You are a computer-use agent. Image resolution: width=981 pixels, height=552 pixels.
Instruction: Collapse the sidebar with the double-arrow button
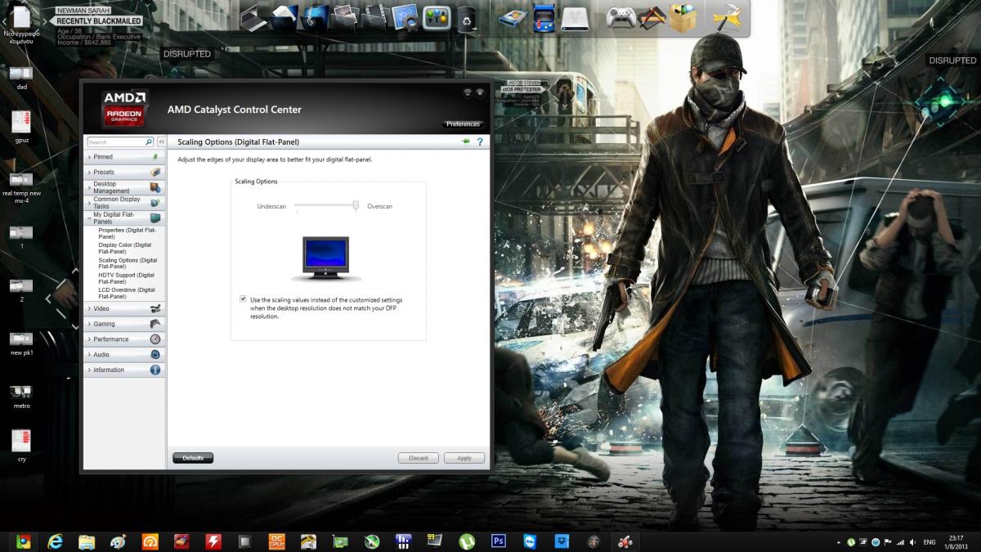pos(161,141)
